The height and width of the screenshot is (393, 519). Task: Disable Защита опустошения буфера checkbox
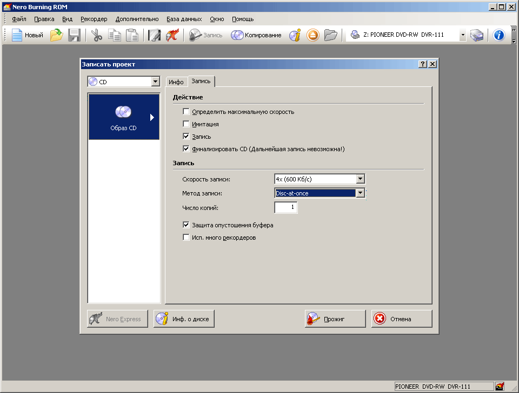[x=186, y=225]
